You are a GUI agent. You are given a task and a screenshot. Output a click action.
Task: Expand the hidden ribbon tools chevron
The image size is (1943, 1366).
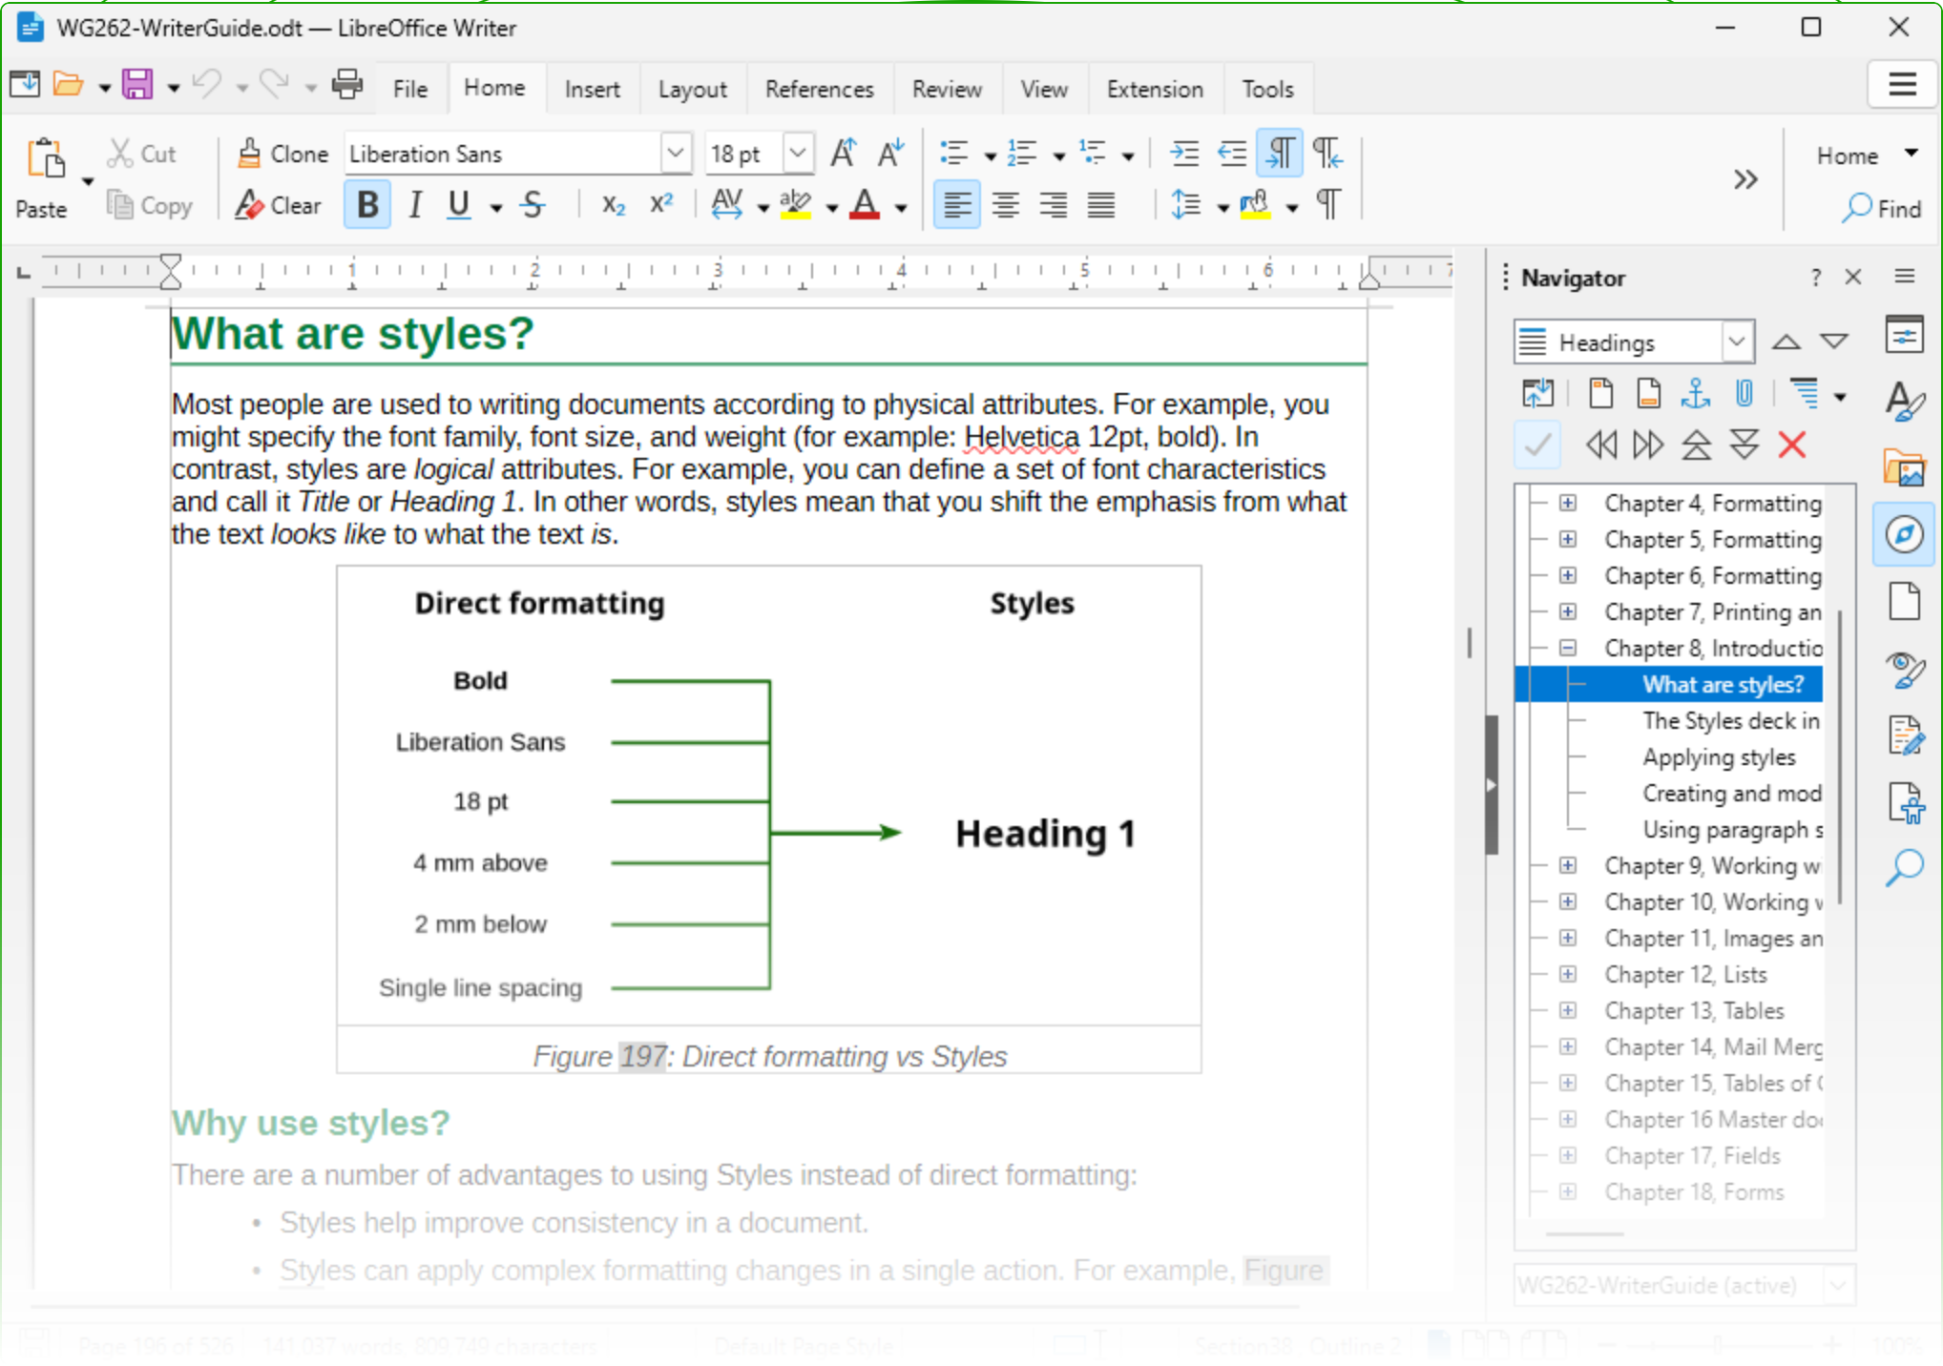(1745, 179)
